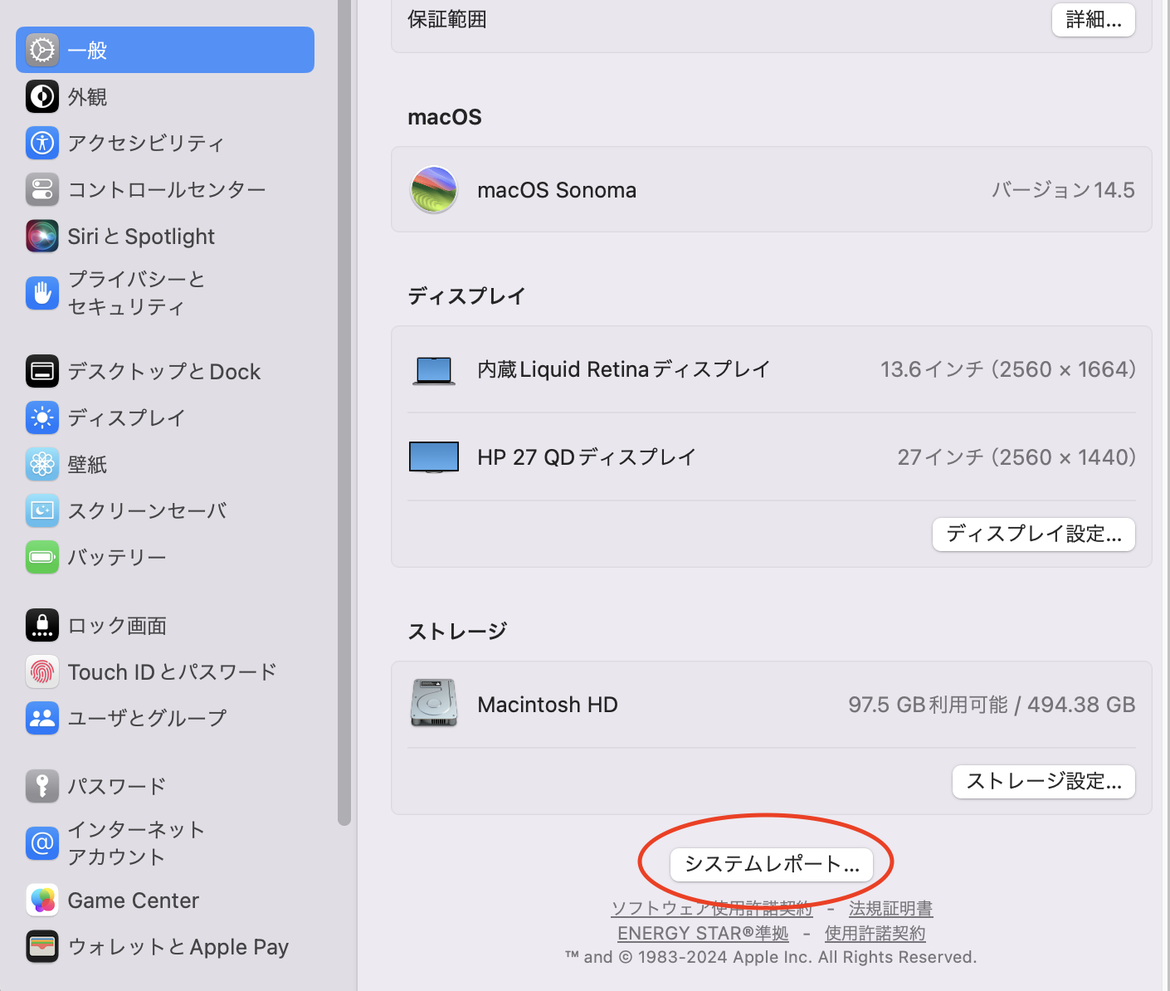Viewport: 1170px width, 991px height.
Task: Go to Siri と Spotlight settings
Action: 165,236
